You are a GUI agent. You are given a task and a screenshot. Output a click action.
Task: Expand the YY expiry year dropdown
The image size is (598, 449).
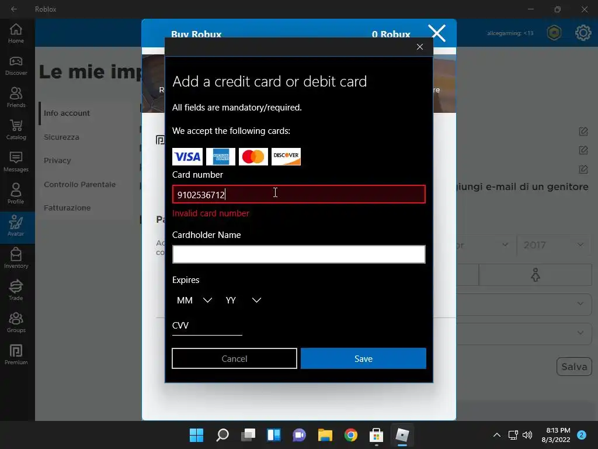[x=244, y=300]
